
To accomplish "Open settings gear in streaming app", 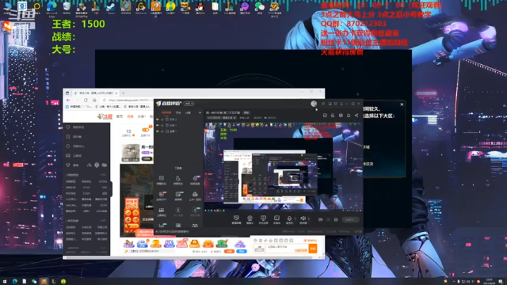I will click(x=336, y=220).
